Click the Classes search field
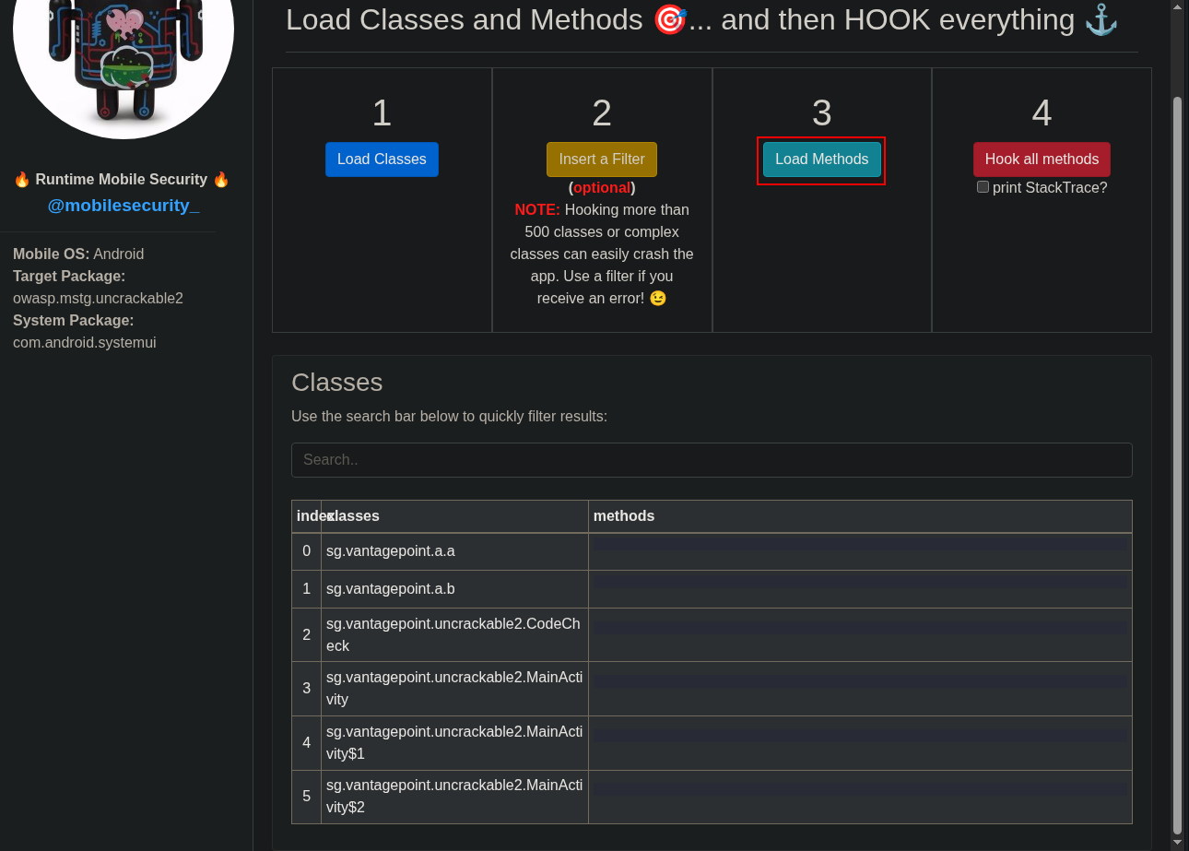The height and width of the screenshot is (851, 1189). tap(712, 460)
